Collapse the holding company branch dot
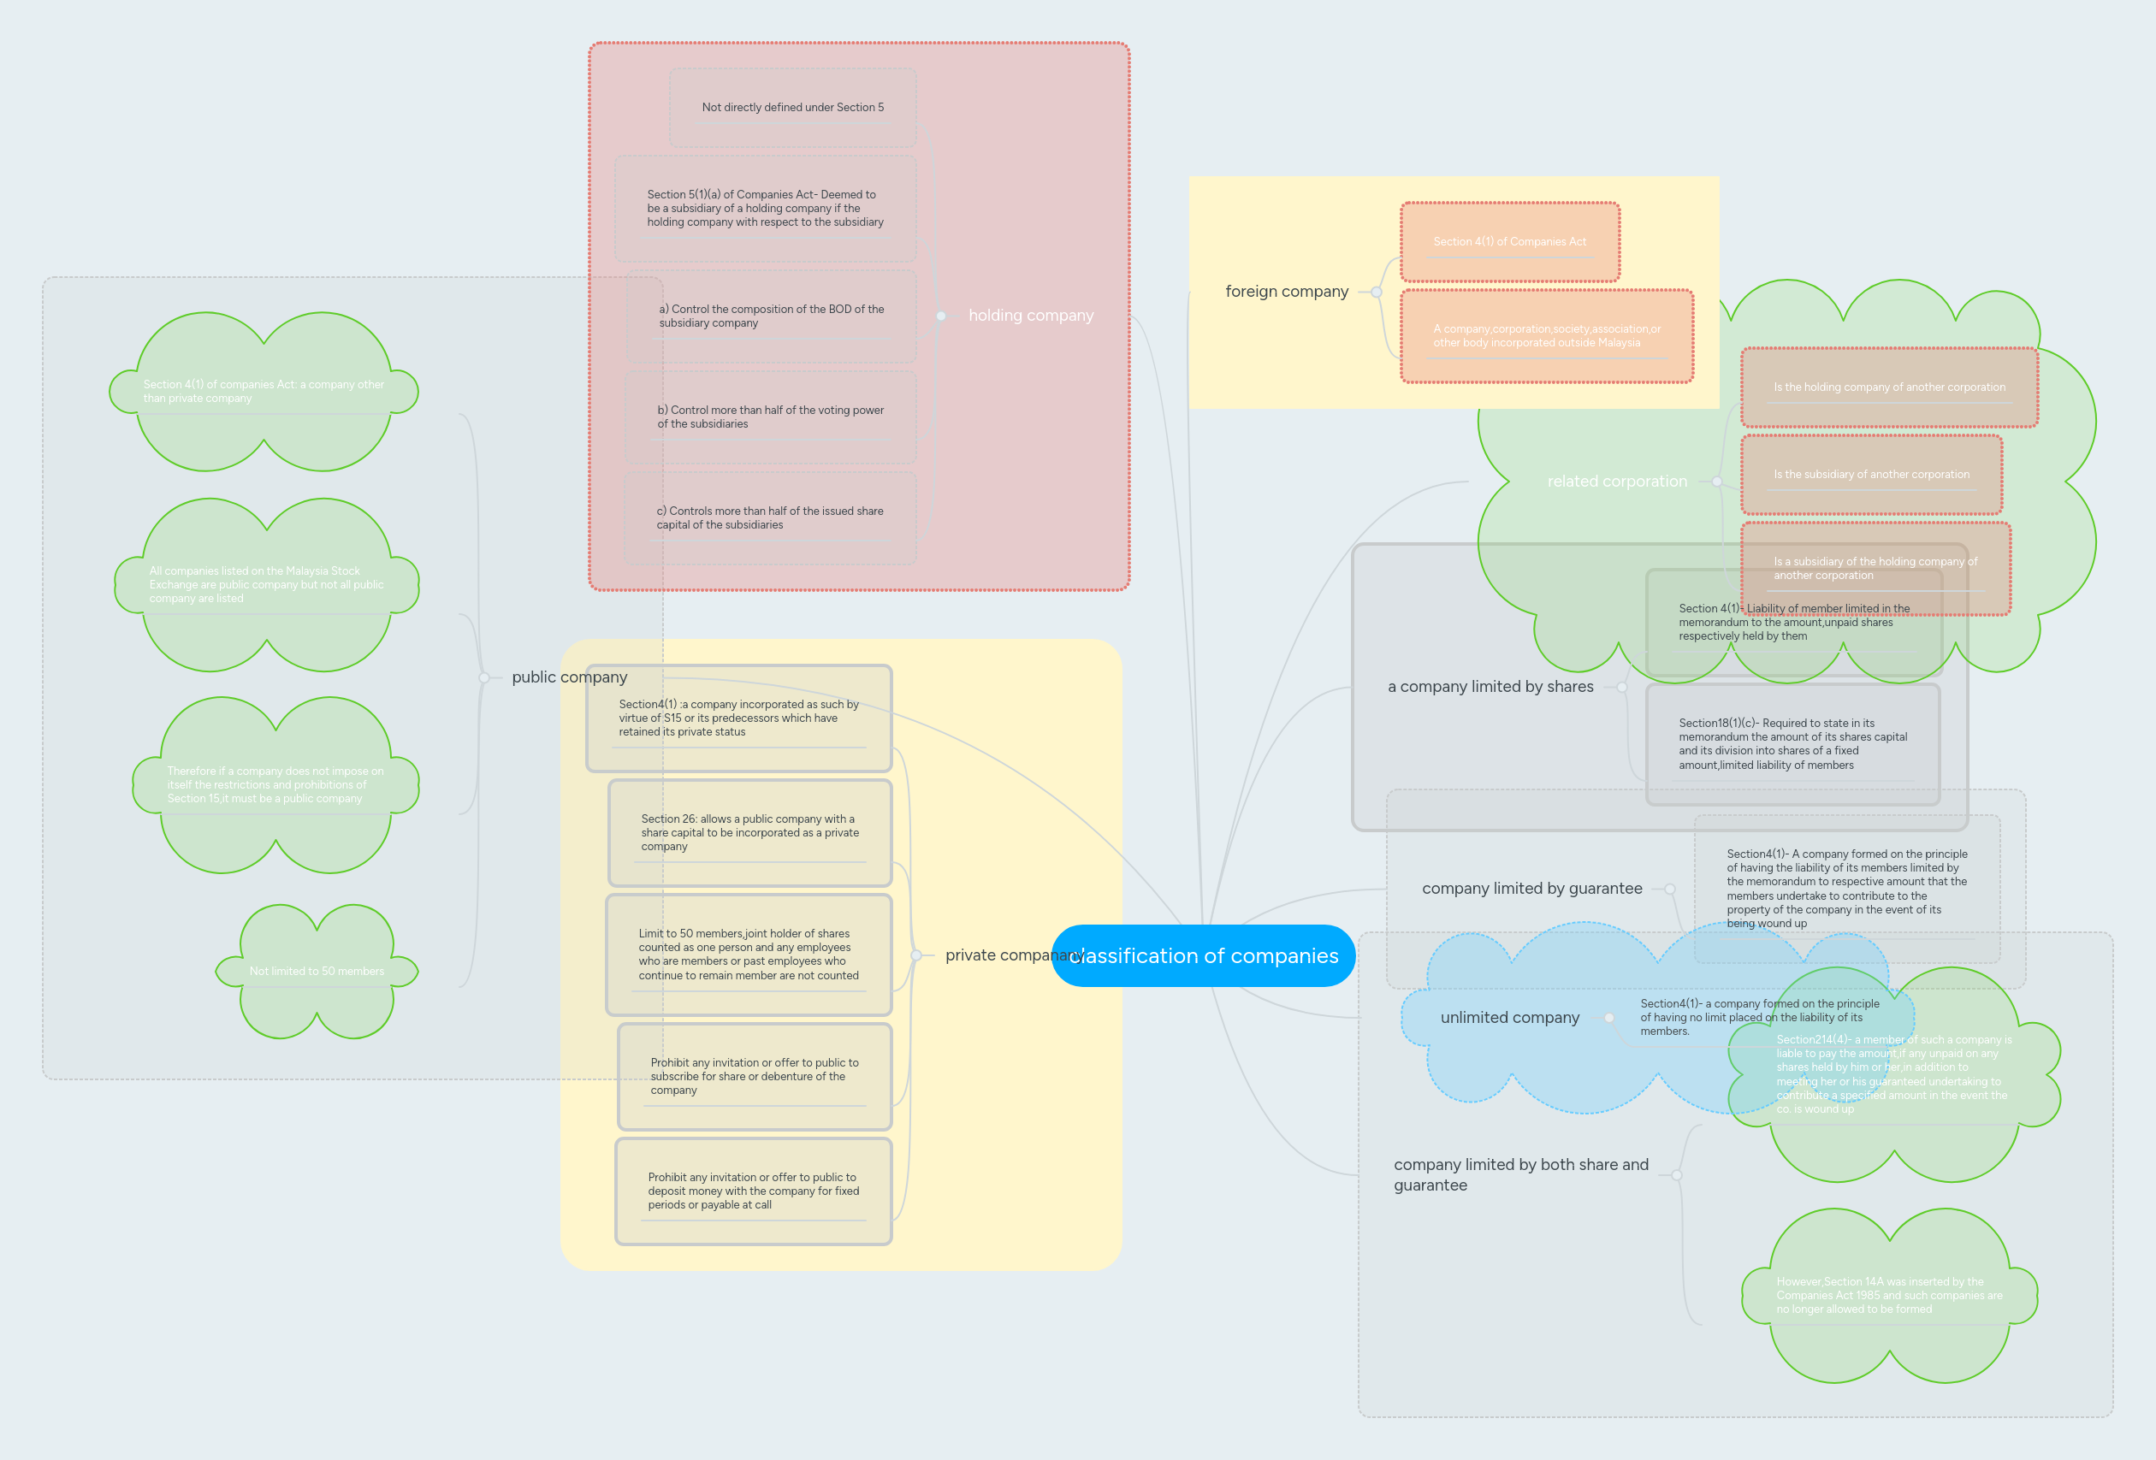 [x=943, y=316]
